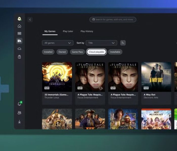Switch to the Play Later tab
Viewport: 177px width, 151px height.
(x=68, y=31)
